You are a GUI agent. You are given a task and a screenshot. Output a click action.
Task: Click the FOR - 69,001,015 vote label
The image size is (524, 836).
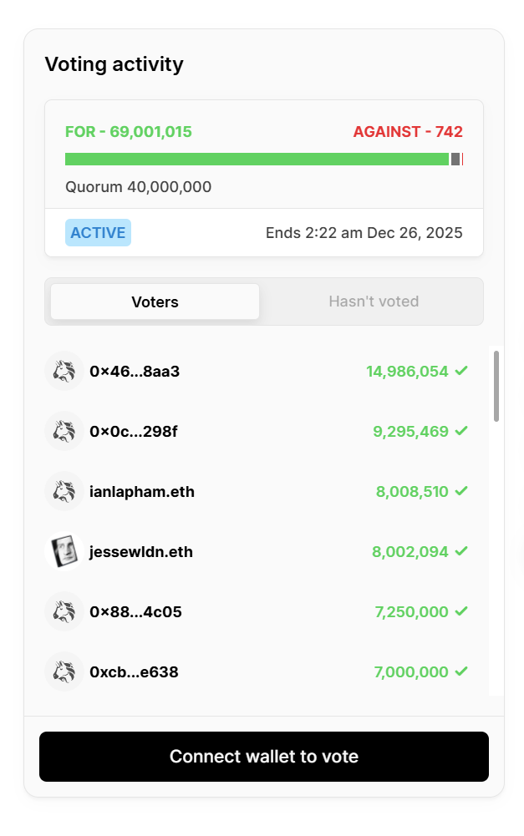point(129,132)
